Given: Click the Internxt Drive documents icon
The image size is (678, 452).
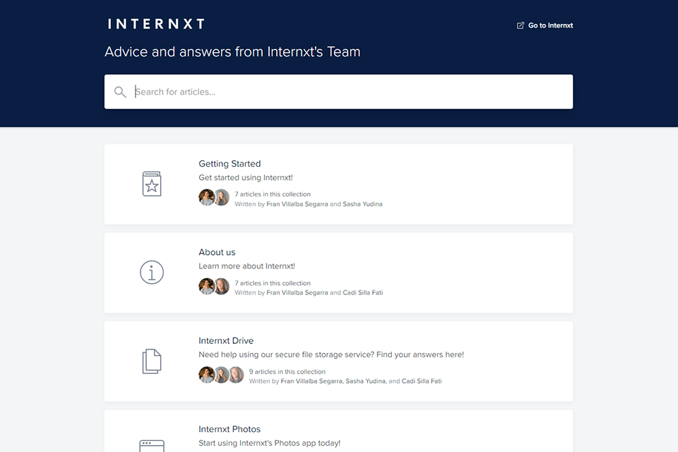Looking at the screenshot, I should [x=152, y=361].
